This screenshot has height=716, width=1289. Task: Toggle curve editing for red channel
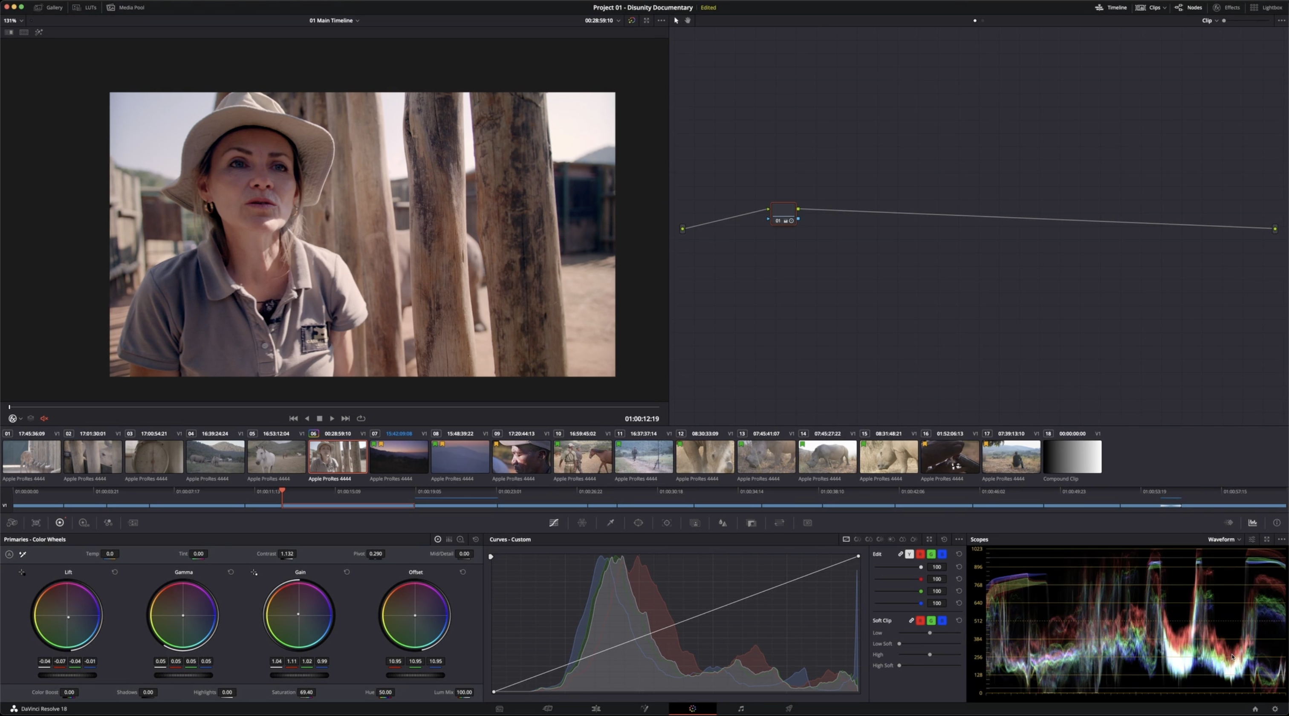(920, 554)
